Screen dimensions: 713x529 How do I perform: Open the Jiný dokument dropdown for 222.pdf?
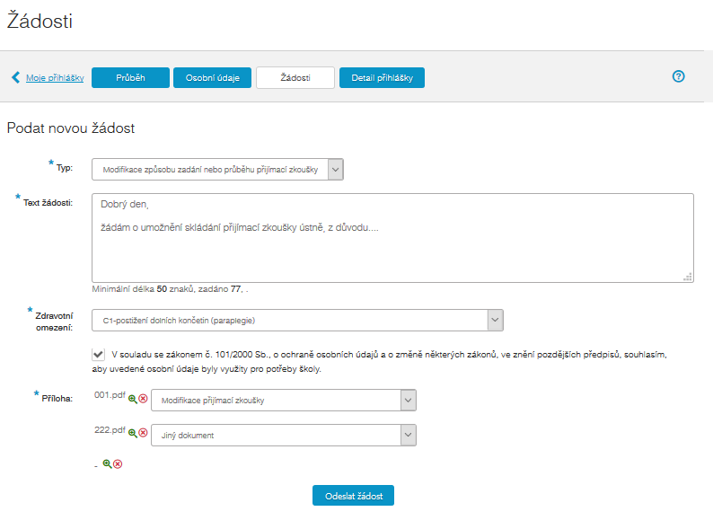283,436
